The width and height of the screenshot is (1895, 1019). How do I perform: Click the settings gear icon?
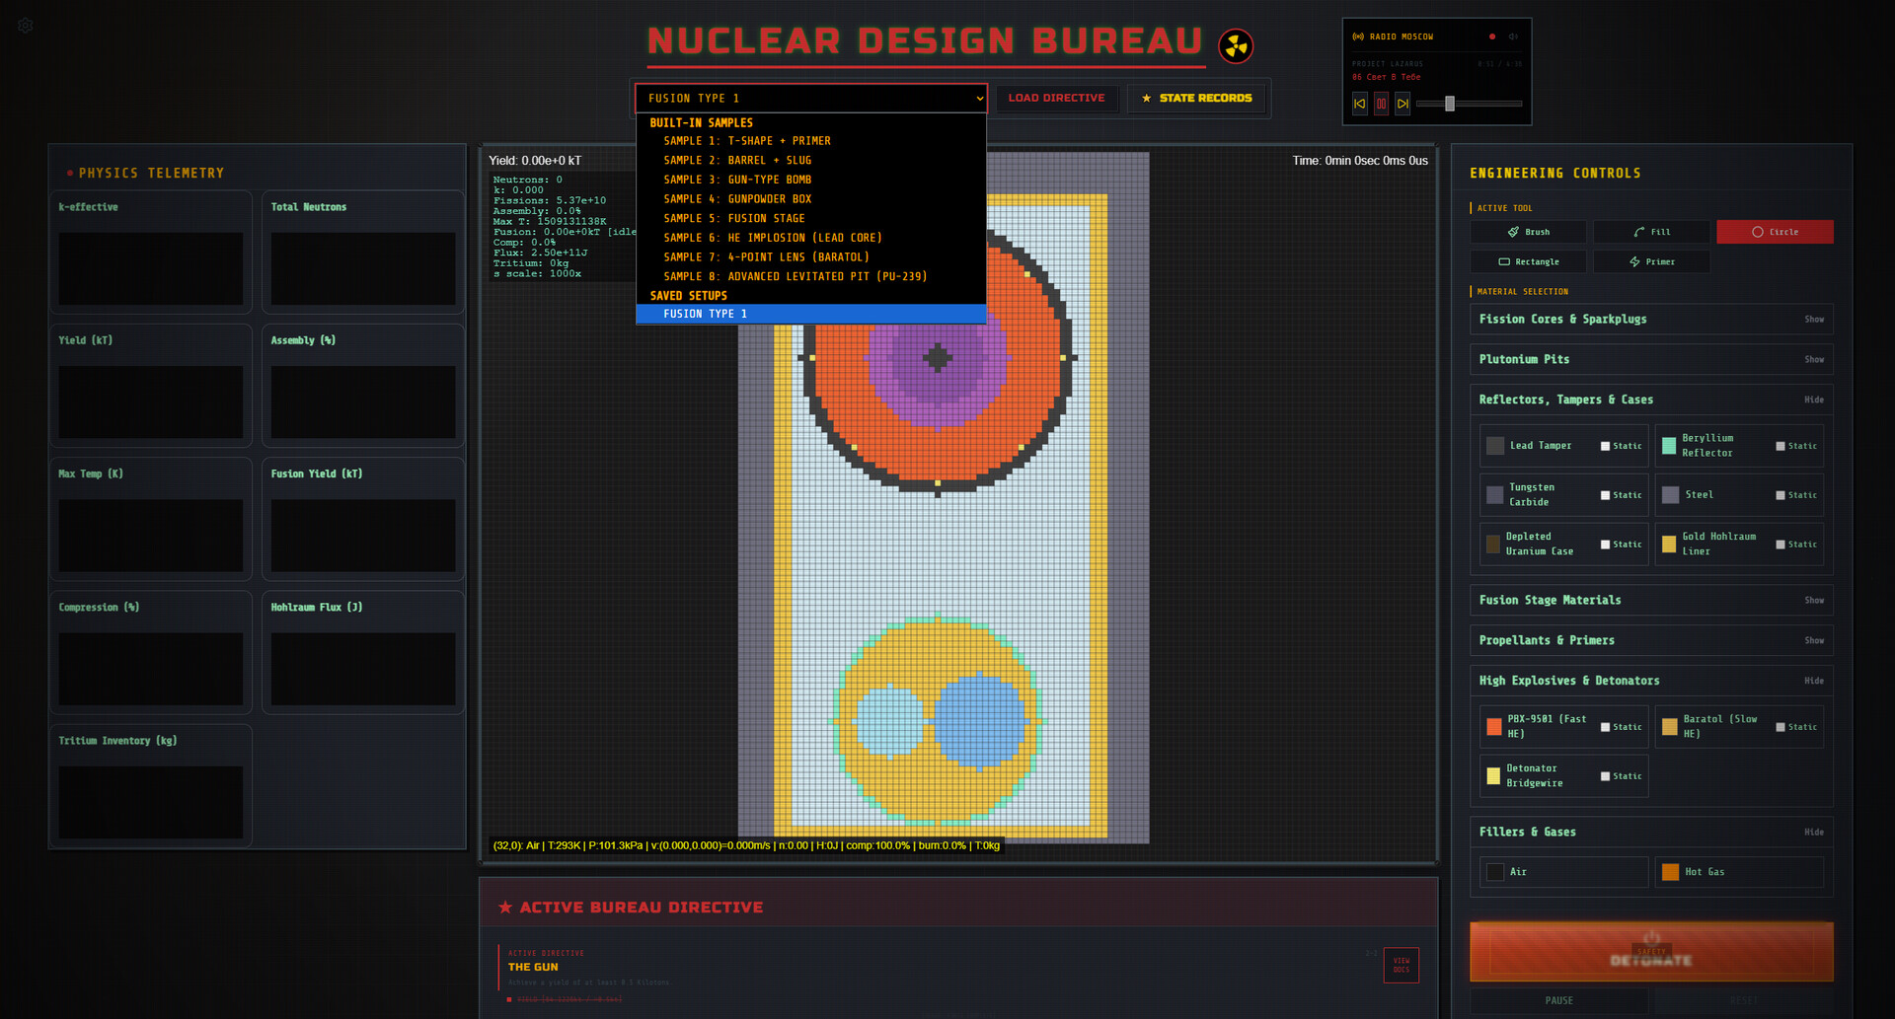pyautogui.click(x=25, y=25)
